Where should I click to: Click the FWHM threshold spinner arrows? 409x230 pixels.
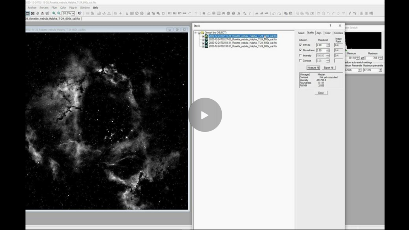pyautogui.click(x=328, y=45)
